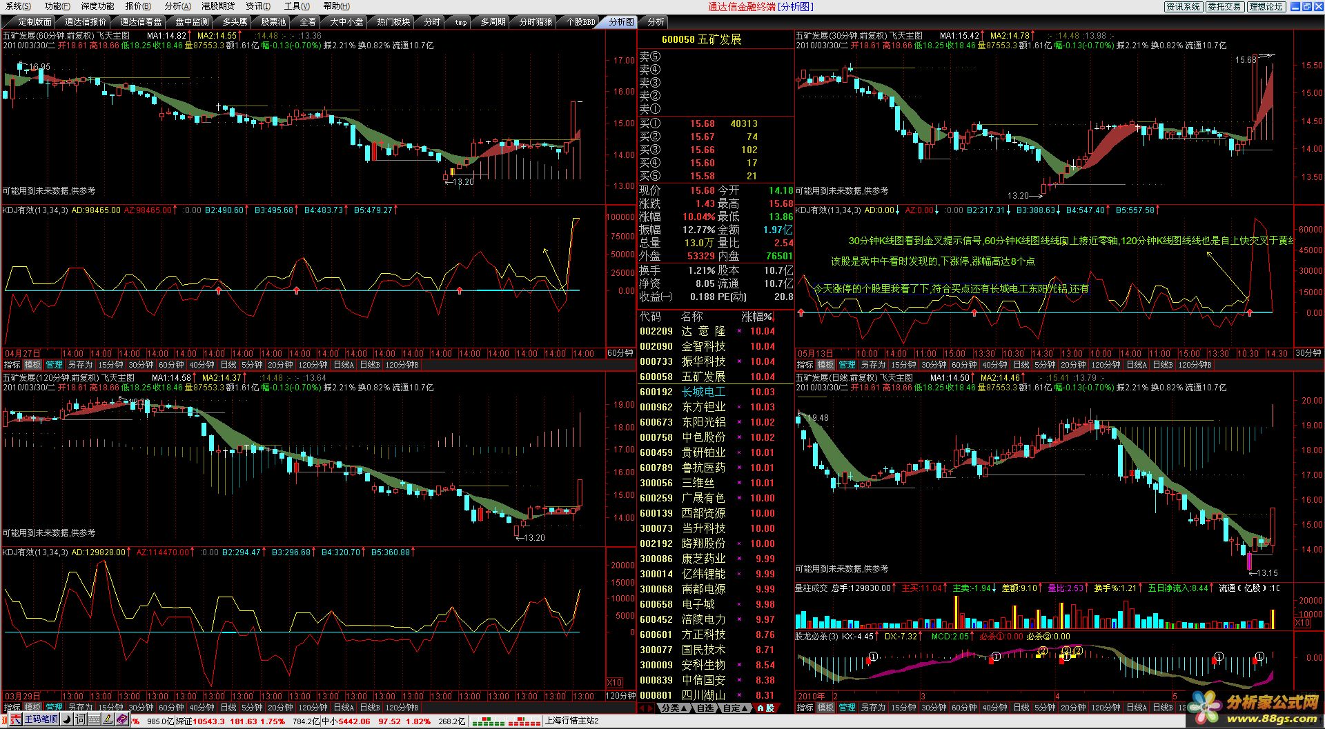Select stock row 600452 涪陵电力
This screenshot has height=729, width=1325.
[715, 620]
